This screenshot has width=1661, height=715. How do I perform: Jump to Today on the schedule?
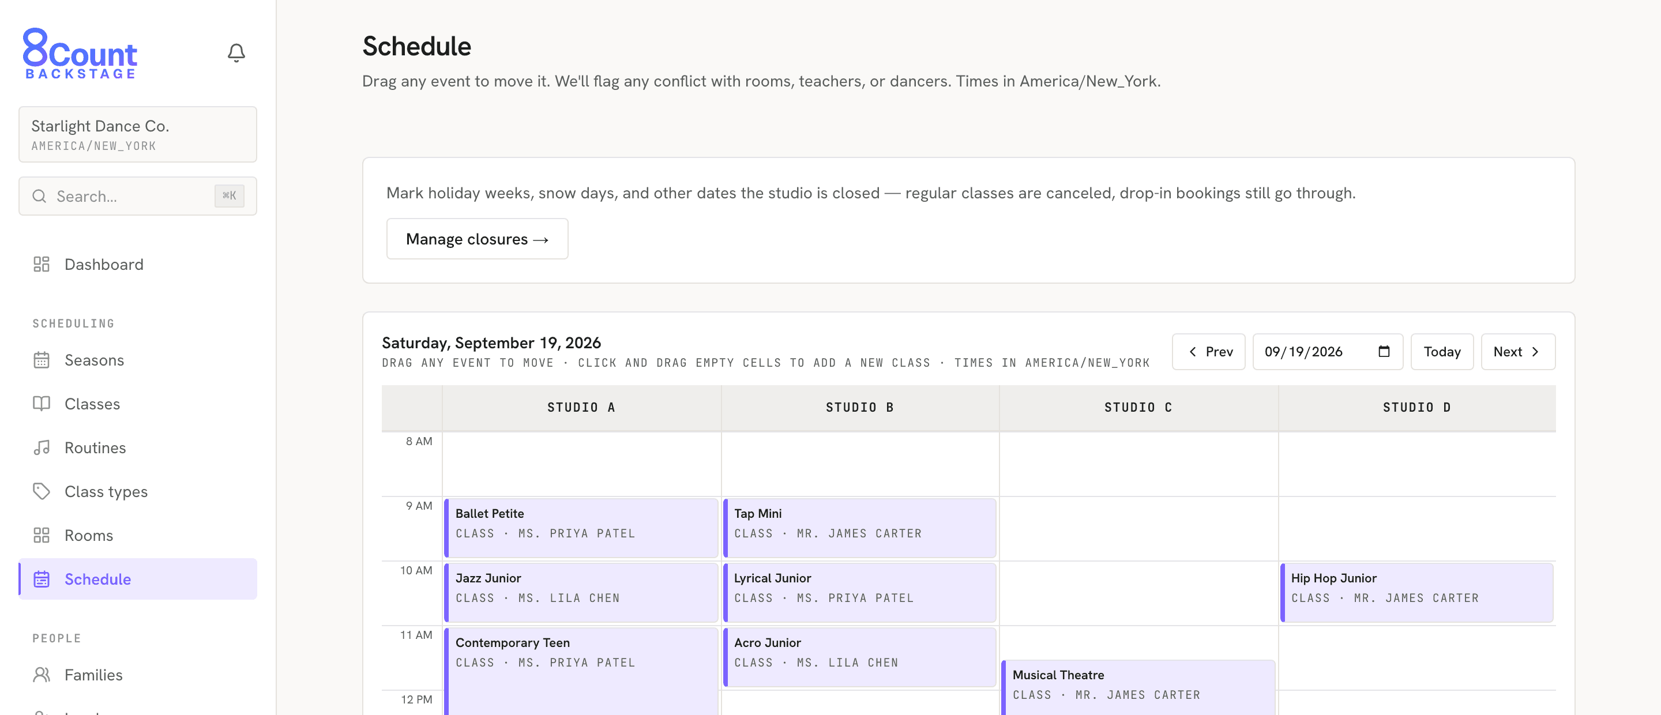(1442, 351)
